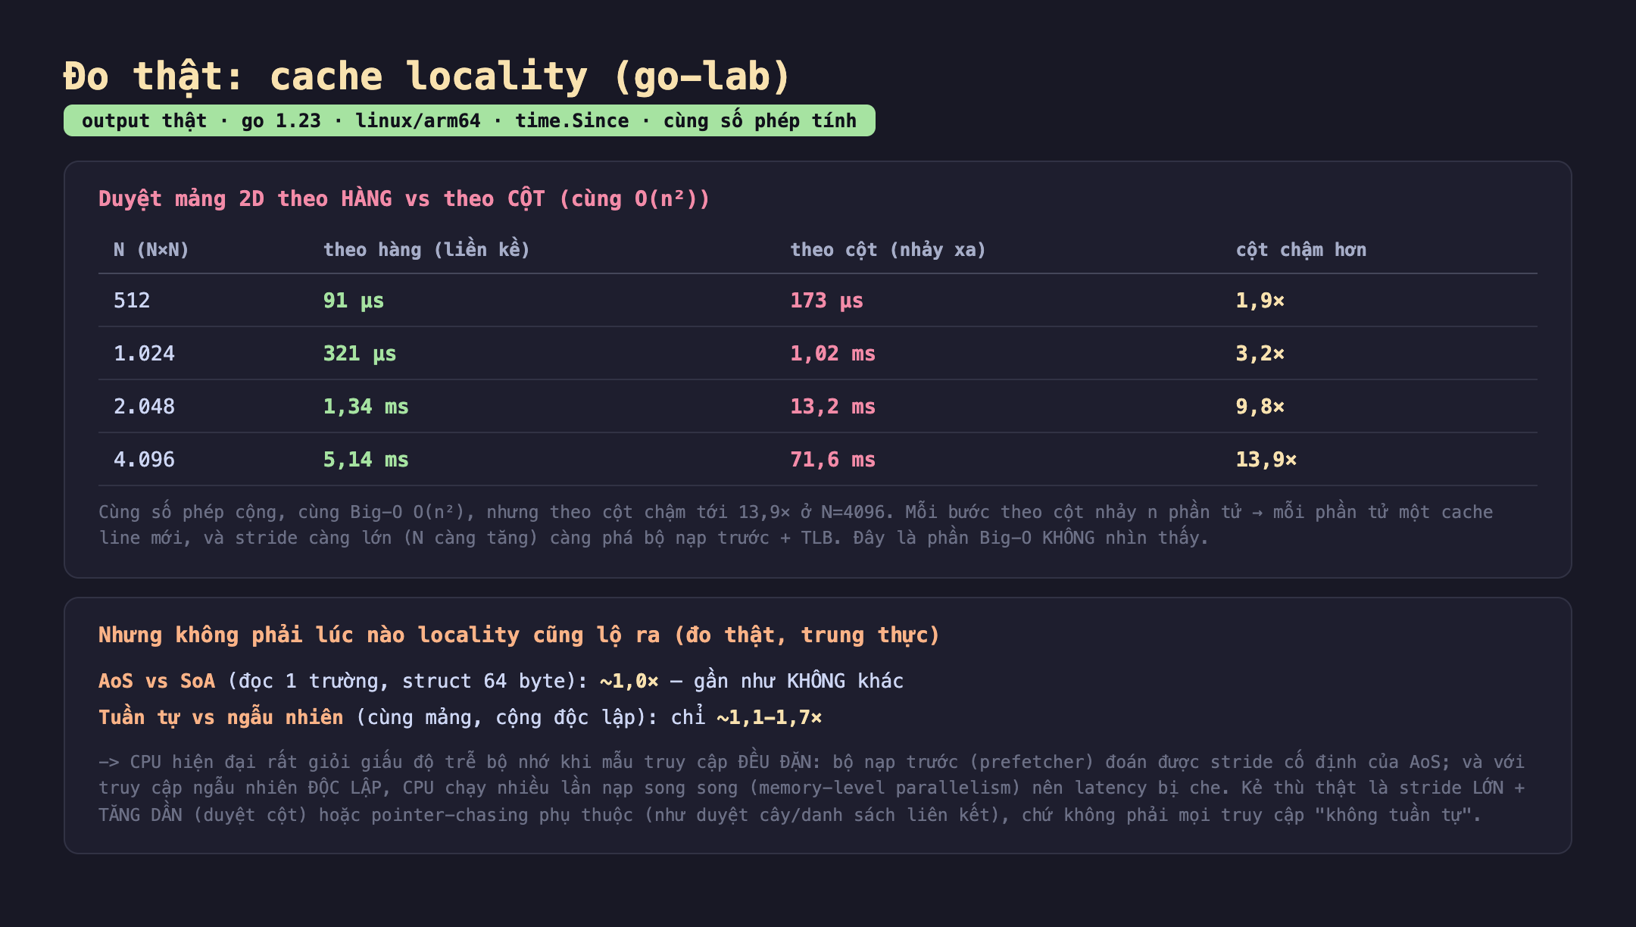
Task: Click column header "theo cột (nhảy xa)"
Action: (888, 250)
